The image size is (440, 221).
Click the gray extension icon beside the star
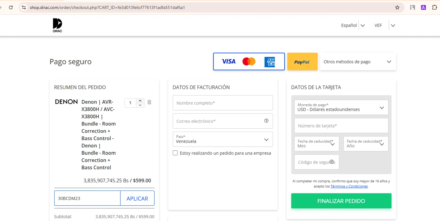[x=412, y=8]
